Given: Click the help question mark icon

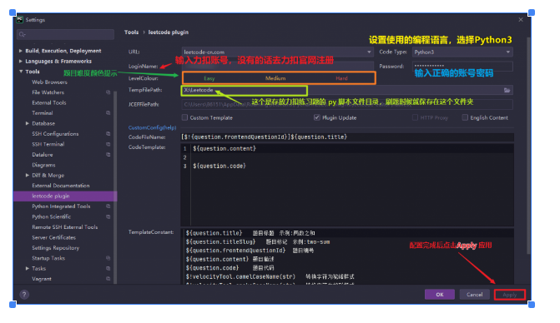Looking at the screenshot, I should (x=24, y=295).
